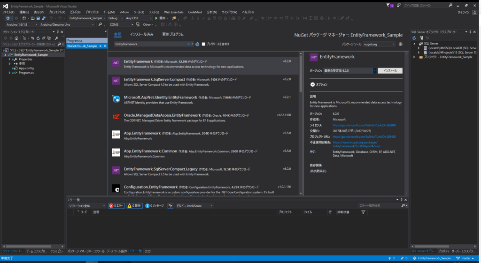481x263 pixels.
Task: Click the Collapse All icon in Solution Explorer
Action: tap(44, 38)
